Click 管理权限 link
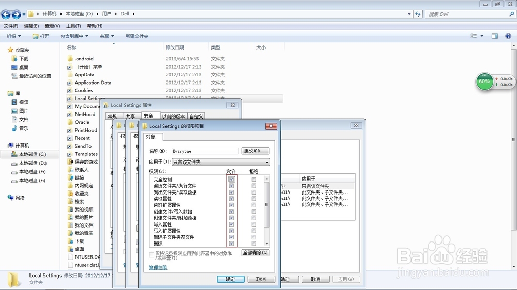This screenshot has height=290, width=517. tap(158, 268)
